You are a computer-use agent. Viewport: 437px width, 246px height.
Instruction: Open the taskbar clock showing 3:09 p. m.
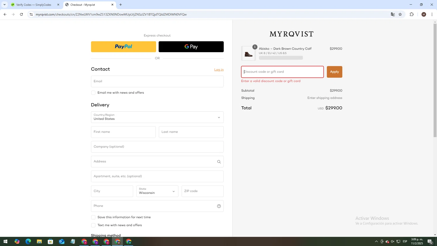pyautogui.click(x=417, y=242)
